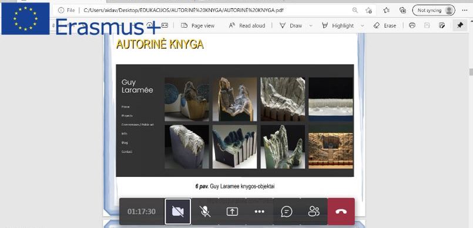
Task: Open the share screen tray
Action: (x=232, y=212)
